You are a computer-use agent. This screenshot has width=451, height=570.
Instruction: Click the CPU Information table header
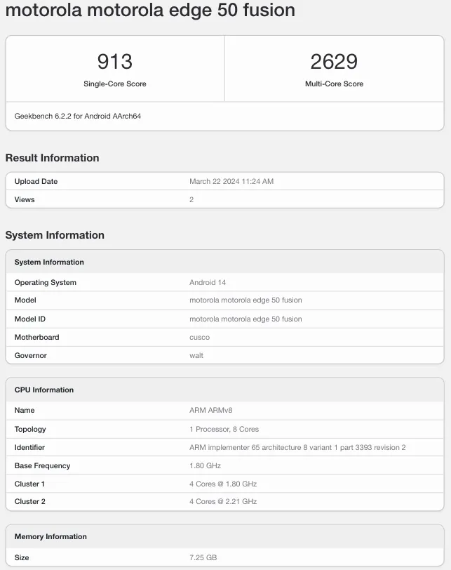click(44, 390)
